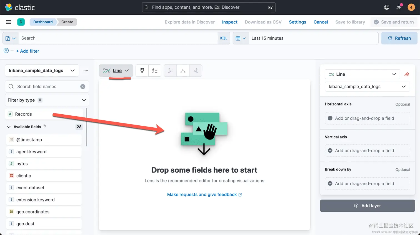Click Break down by add field box
Viewport: 420px width, 235px height.
(x=367, y=184)
